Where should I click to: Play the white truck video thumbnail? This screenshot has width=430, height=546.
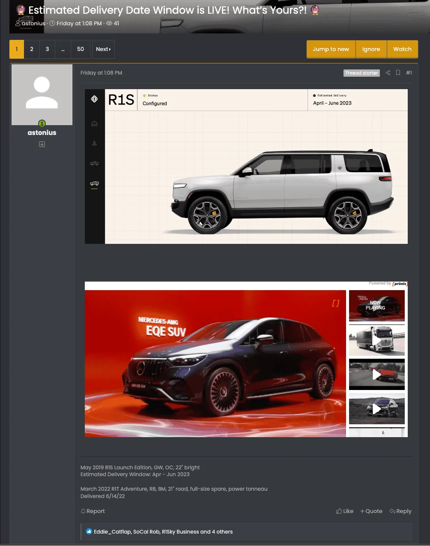pyautogui.click(x=377, y=340)
